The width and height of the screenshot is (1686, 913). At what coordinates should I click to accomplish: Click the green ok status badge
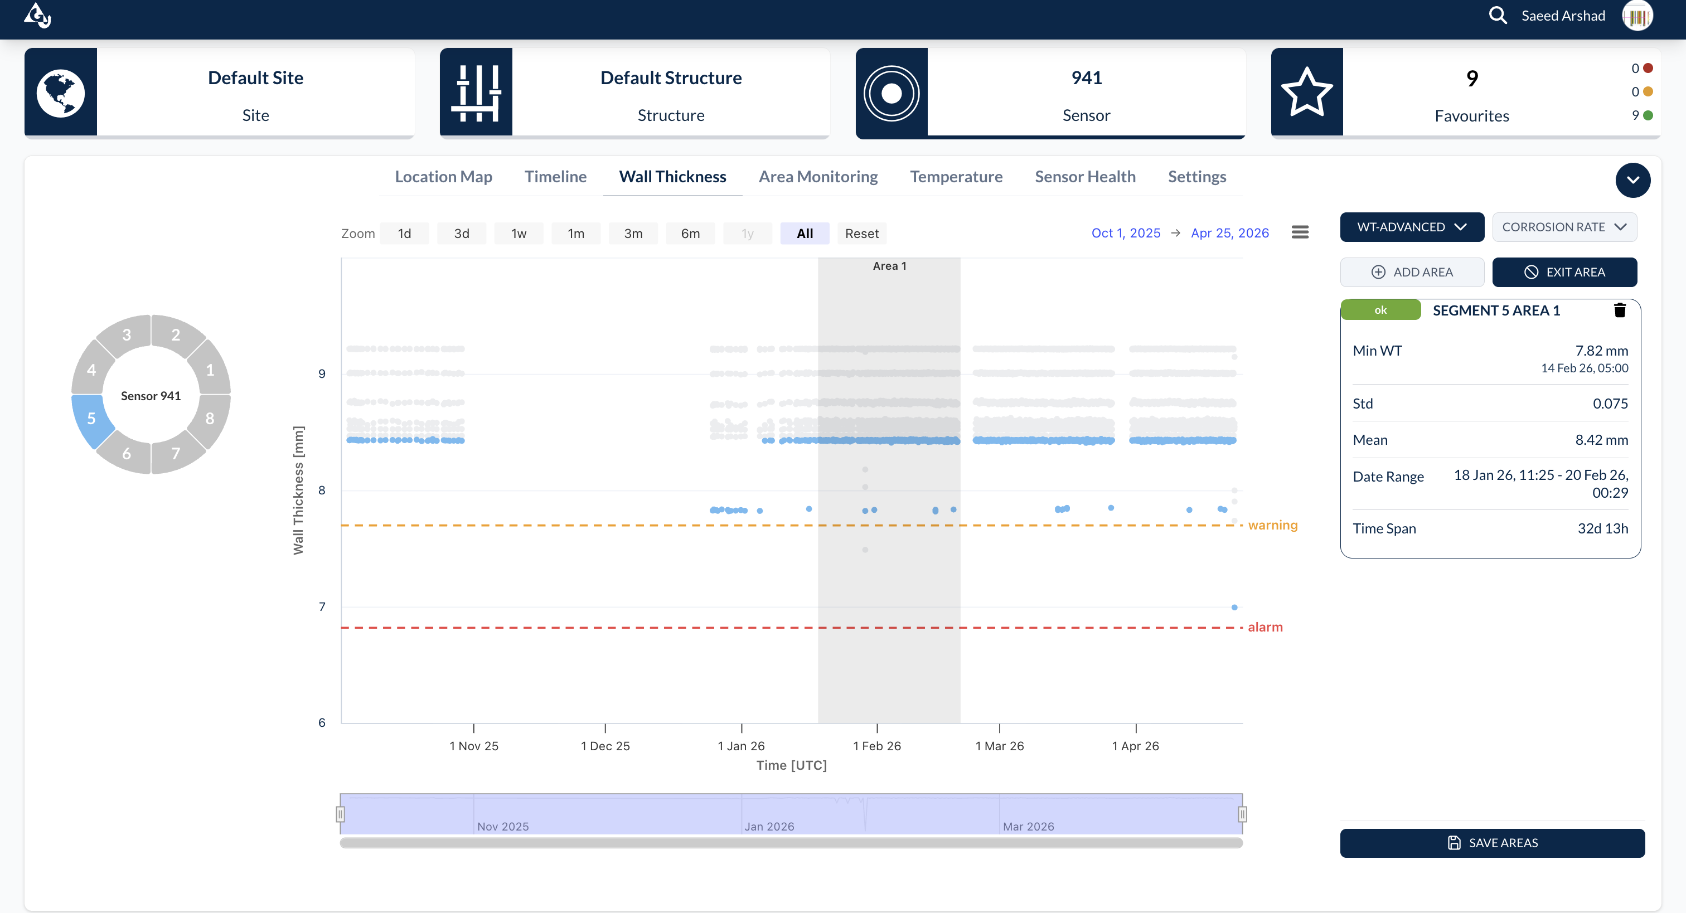(x=1380, y=310)
